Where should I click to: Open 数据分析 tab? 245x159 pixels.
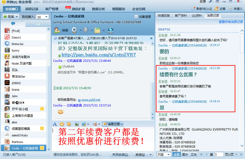pos(98,9)
